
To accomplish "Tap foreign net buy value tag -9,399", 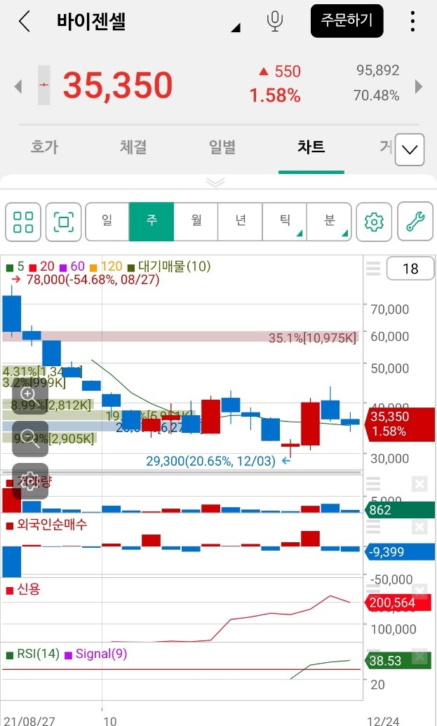I will pyautogui.click(x=400, y=552).
